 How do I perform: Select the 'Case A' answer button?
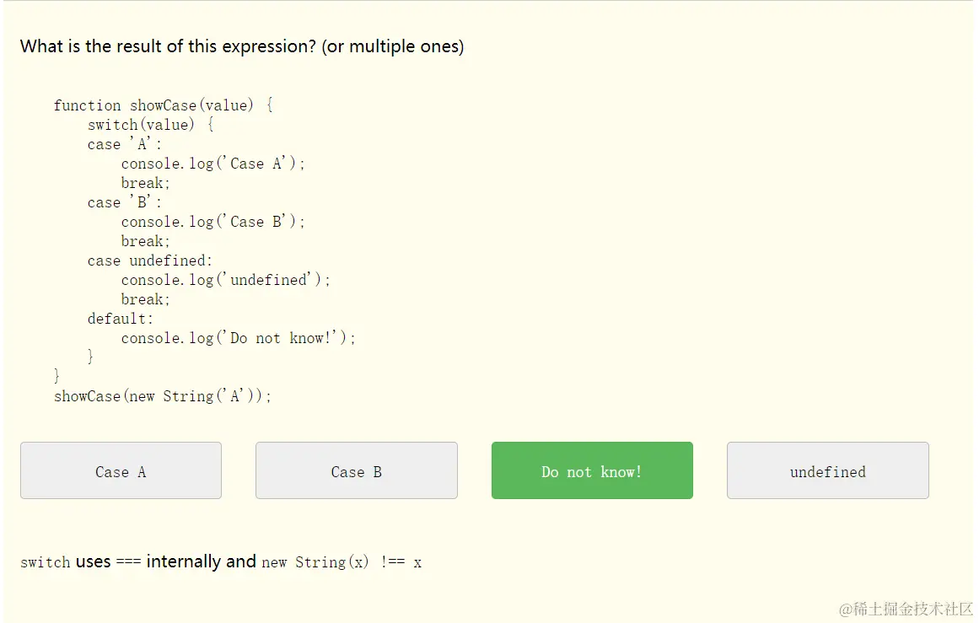pos(121,471)
